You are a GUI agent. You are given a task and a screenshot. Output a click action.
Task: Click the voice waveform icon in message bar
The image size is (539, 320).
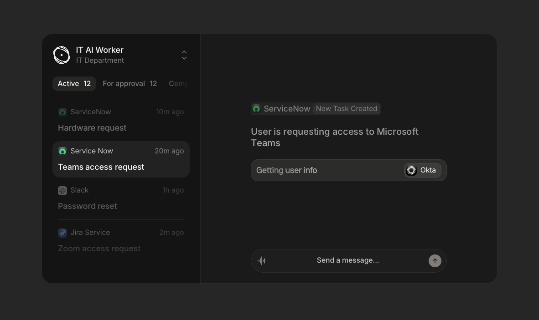pyautogui.click(x=262, y=261)
